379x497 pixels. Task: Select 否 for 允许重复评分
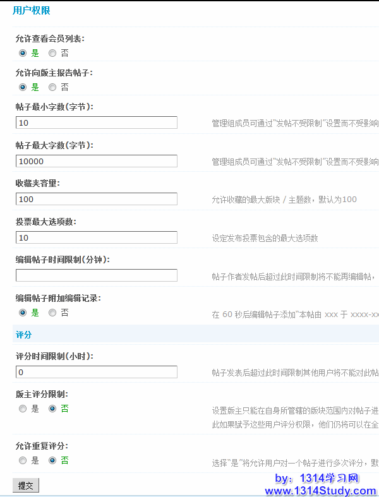click(x=52, y=460)
